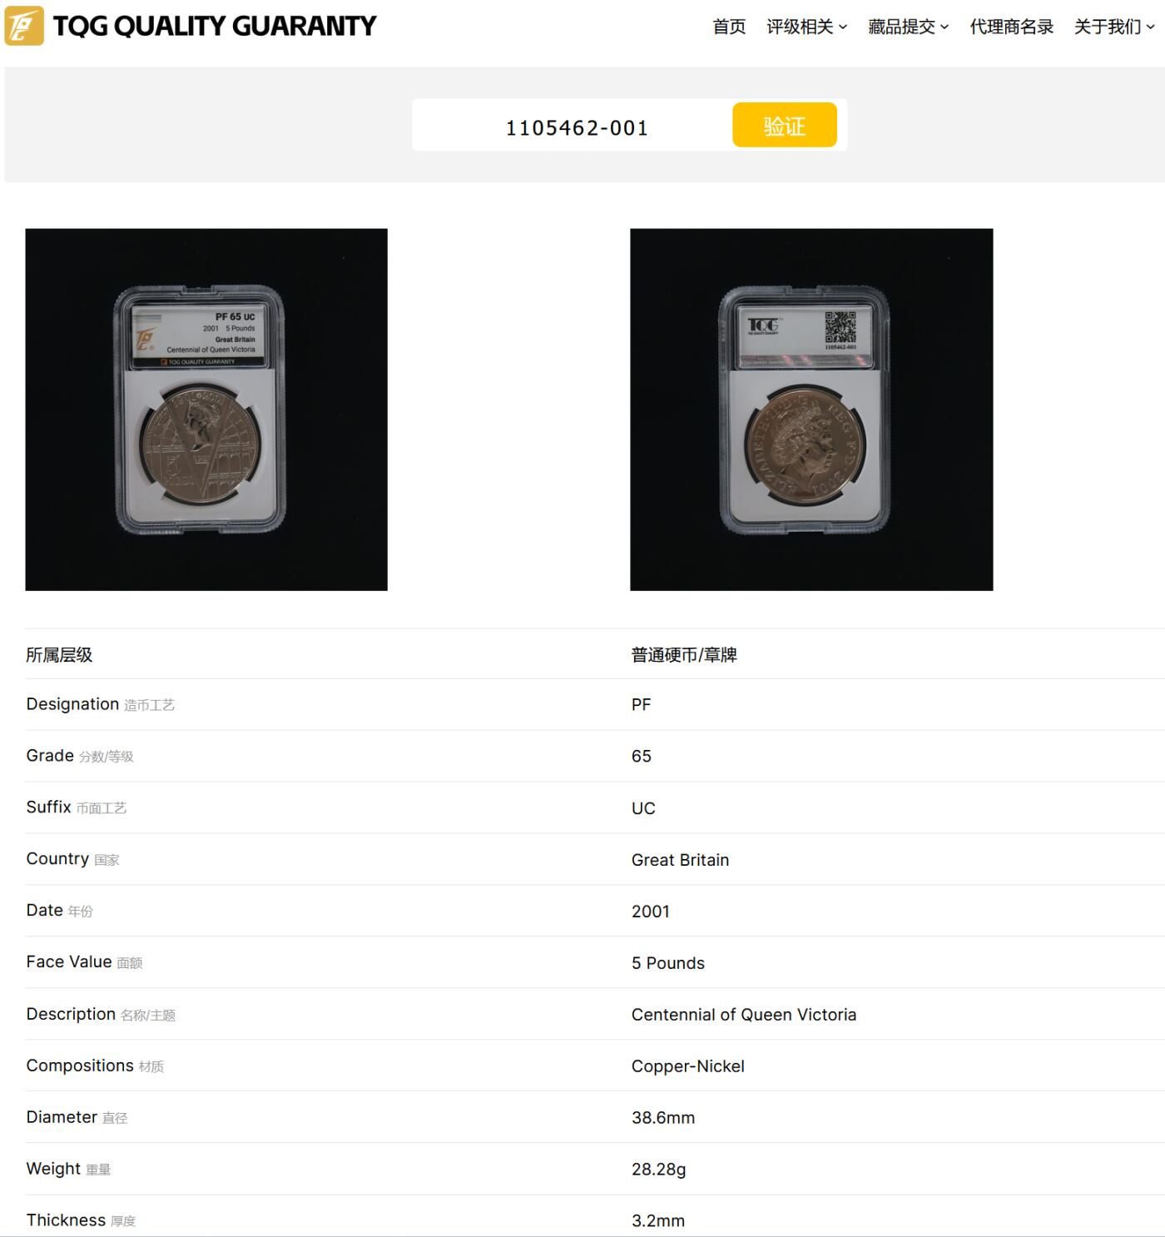Screen dimensions: 1165x1237
Task: Click the 5 Pounds face value
Action: point(667,963)
